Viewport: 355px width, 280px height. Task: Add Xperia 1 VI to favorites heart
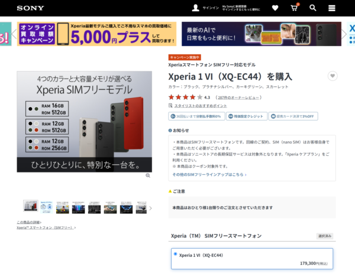[x=333, y=76]
